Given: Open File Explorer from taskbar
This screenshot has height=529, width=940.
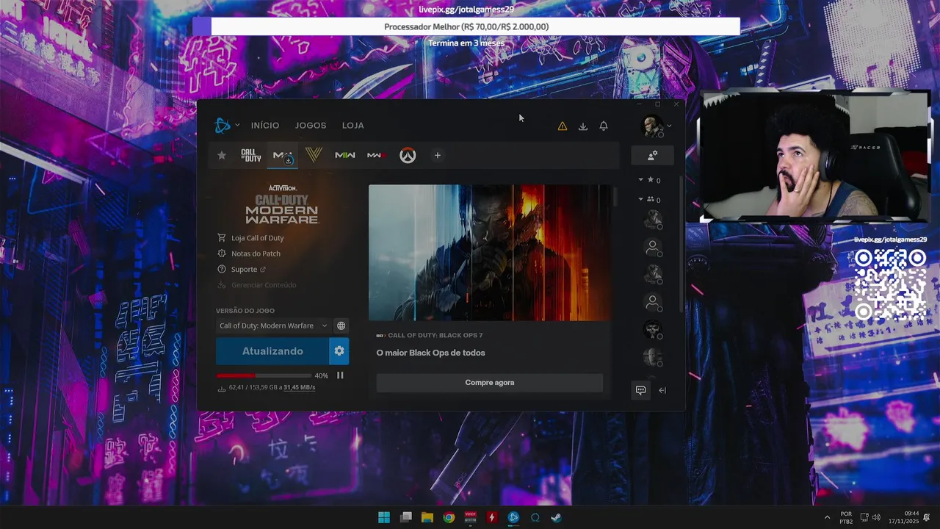Looking at the screenshot, I should tap(427, 517).
